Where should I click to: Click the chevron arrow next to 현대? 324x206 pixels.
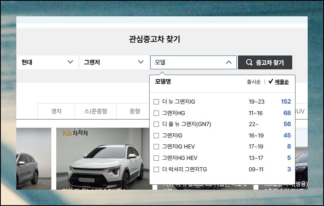tap(70, 62)
